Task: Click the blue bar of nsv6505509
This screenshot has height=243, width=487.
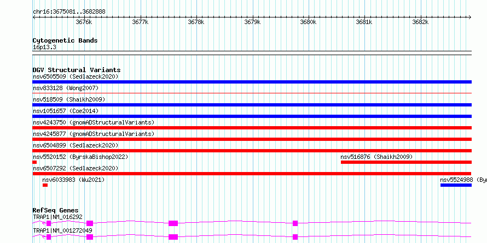Action: click(x=252, y=82)
